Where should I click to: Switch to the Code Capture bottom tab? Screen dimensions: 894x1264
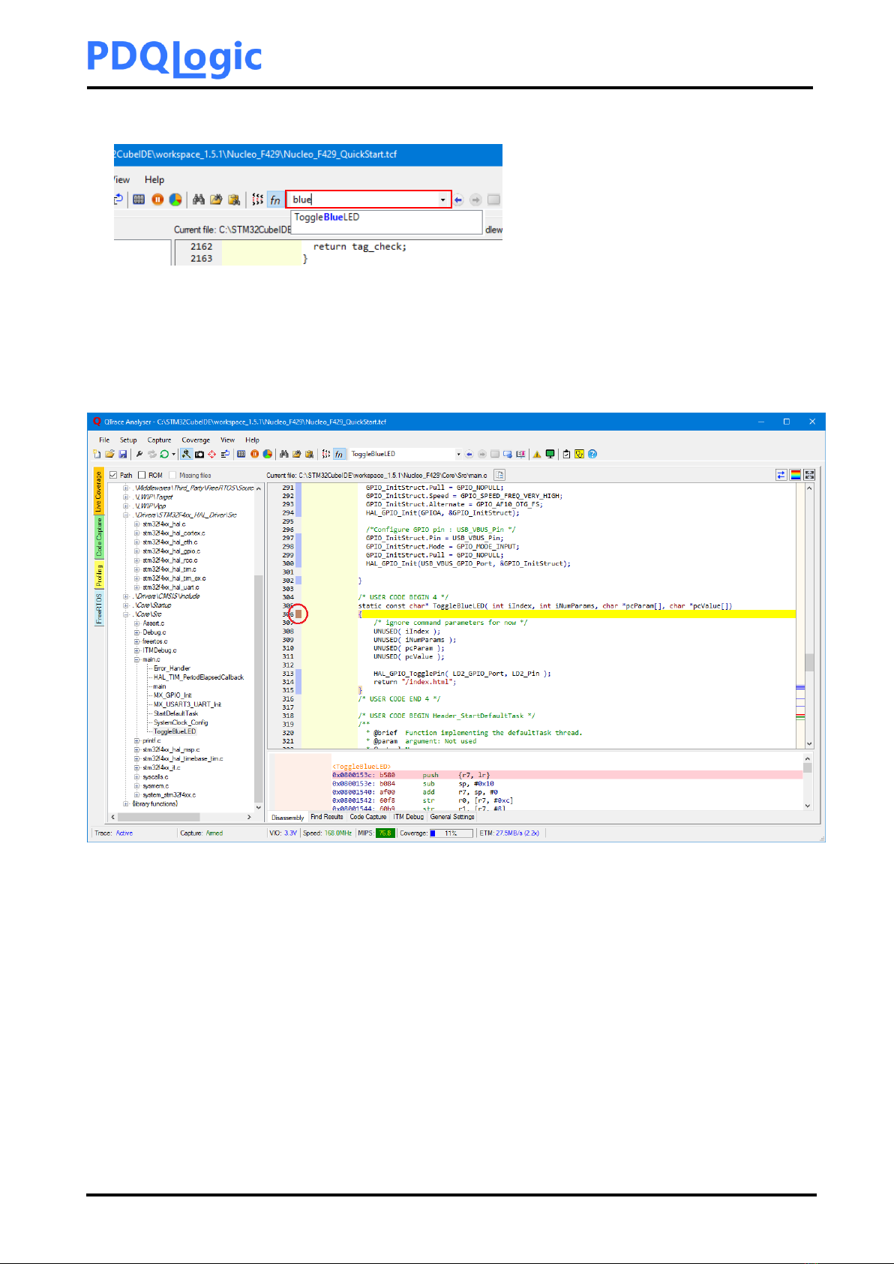[x=368, y=817]
